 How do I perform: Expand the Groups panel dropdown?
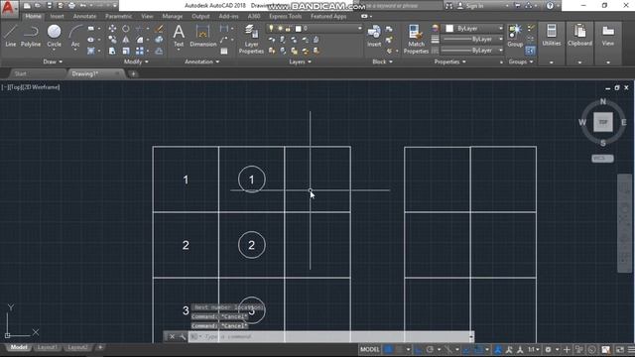click(x=521, y=61)
